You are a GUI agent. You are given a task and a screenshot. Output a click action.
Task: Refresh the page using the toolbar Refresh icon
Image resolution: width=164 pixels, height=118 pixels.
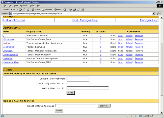tap(24, 10)
